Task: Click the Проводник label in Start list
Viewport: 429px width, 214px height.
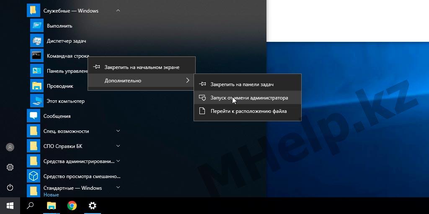Action: (60, 86)
